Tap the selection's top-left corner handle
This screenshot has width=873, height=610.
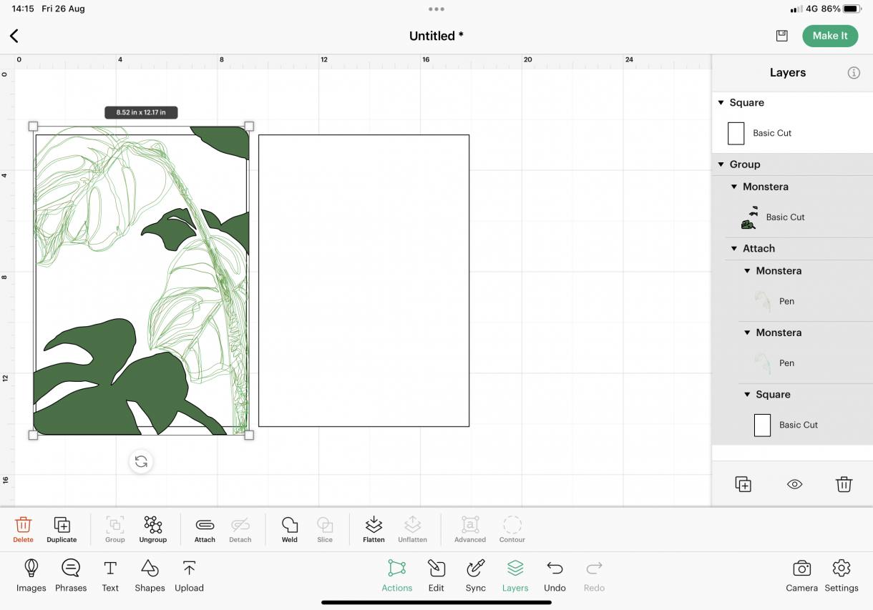(33, 126)
